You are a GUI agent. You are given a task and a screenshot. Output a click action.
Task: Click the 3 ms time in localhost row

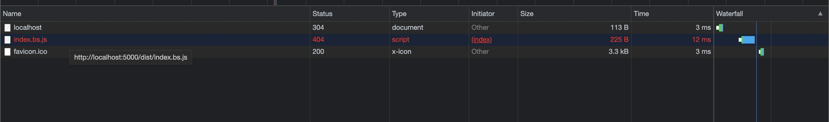click(x=703, y=27)
